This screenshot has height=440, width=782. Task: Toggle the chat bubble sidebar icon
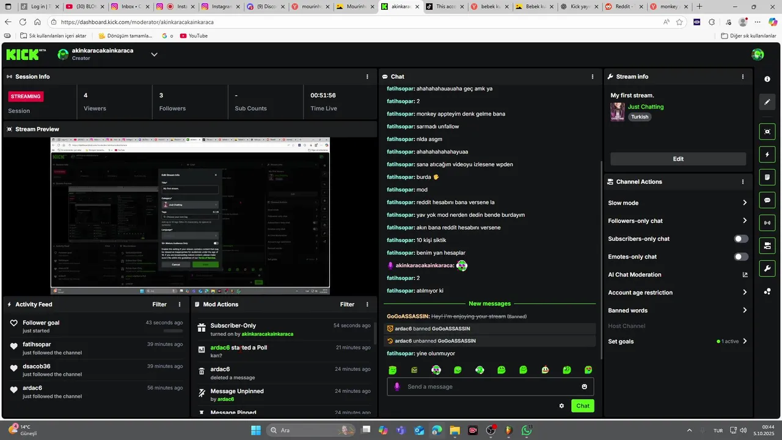(x=767, y=200)
